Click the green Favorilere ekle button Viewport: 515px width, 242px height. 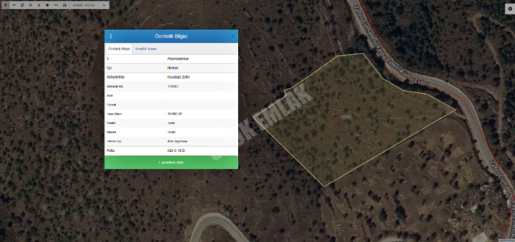click(171, 163)
